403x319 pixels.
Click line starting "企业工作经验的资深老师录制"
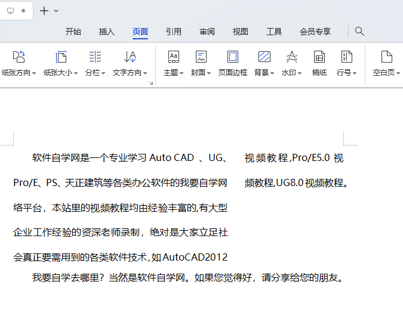pos(121,233)
